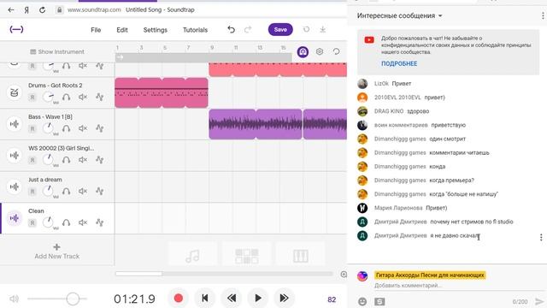Jump to the song start
Viewport: 547px width, 308px height.
coord(205,299)
